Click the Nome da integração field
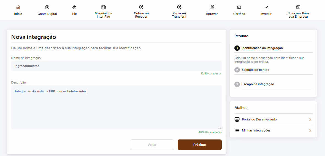Viewport: 325px width, 156px height. [116, 66]
